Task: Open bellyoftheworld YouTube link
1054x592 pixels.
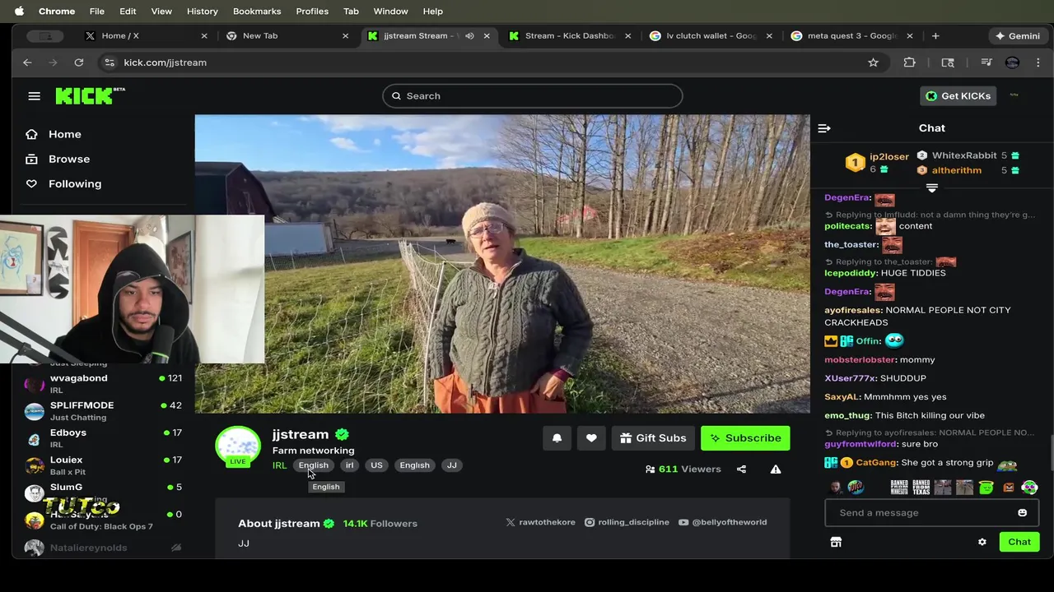Action: 723,522
